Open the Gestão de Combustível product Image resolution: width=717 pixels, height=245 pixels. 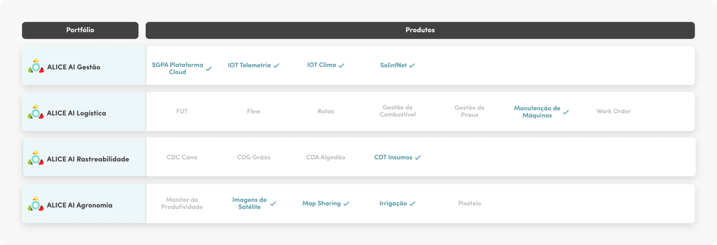(397, 111)
